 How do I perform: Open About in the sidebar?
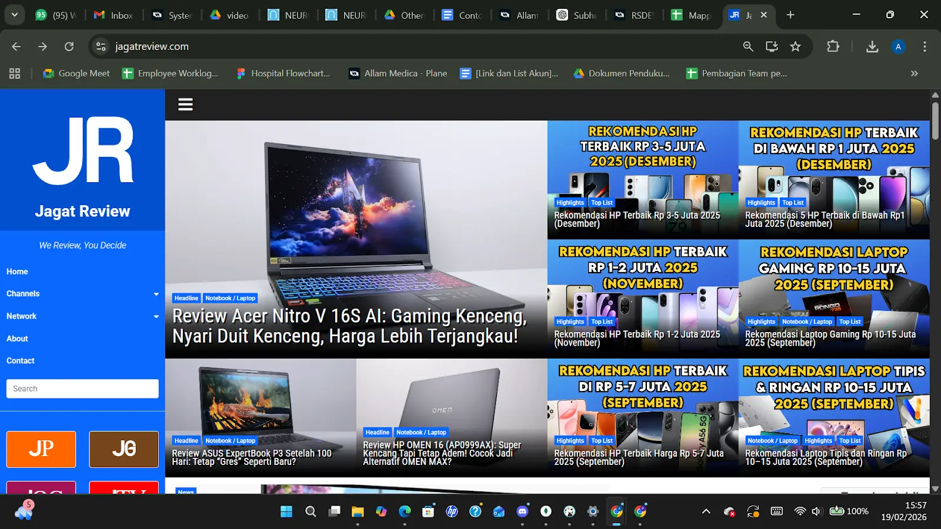point(17,339)
